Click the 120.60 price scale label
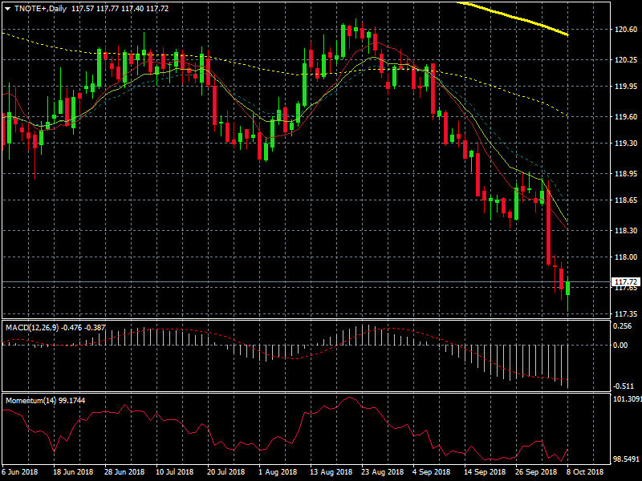 pos(624,30)
